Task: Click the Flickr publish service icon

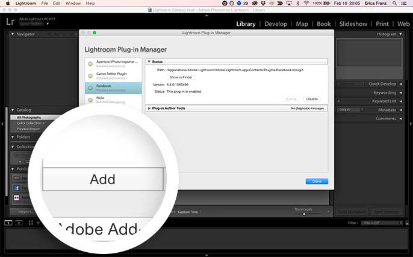Action: 17,198
